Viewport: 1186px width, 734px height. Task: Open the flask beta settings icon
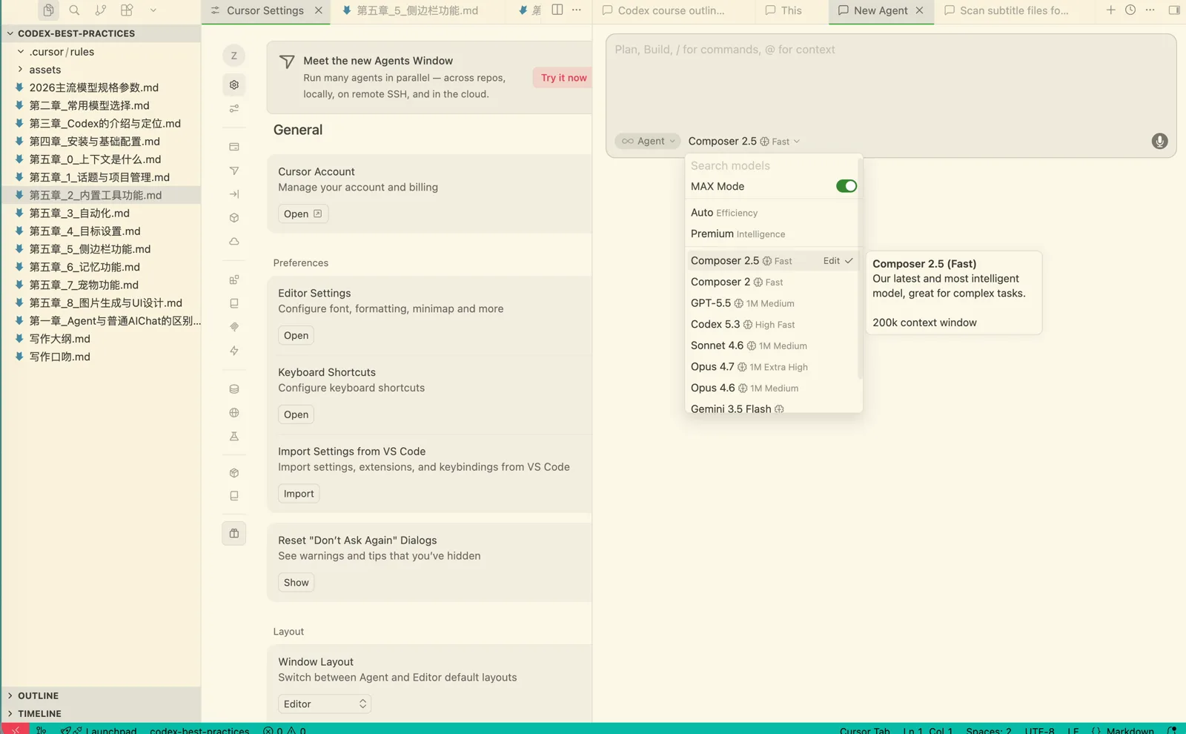point(234,437)
